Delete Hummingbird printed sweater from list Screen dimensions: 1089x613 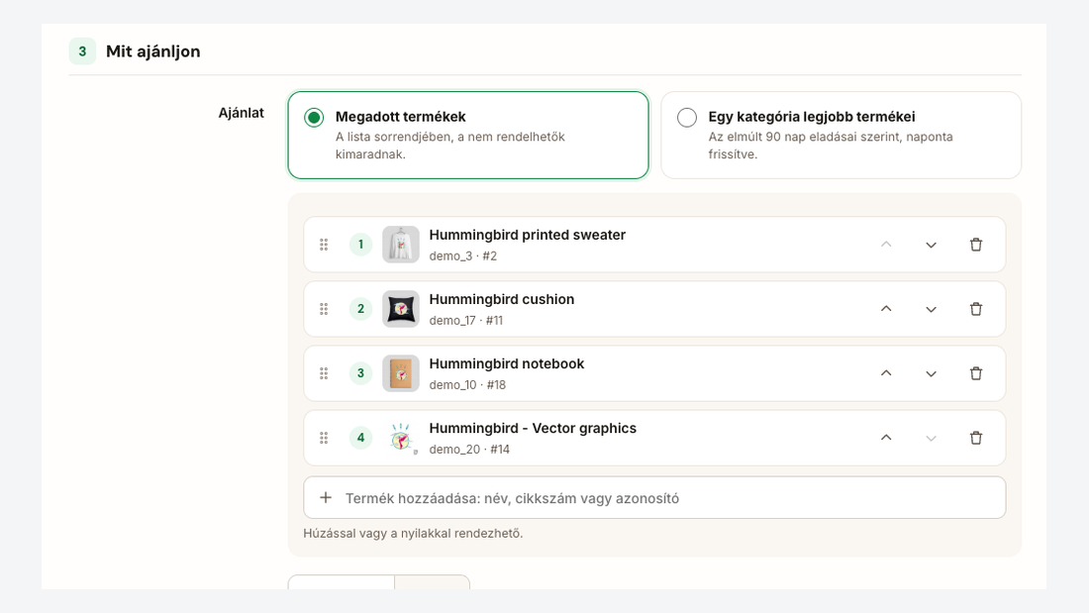[x=976, y=245]
